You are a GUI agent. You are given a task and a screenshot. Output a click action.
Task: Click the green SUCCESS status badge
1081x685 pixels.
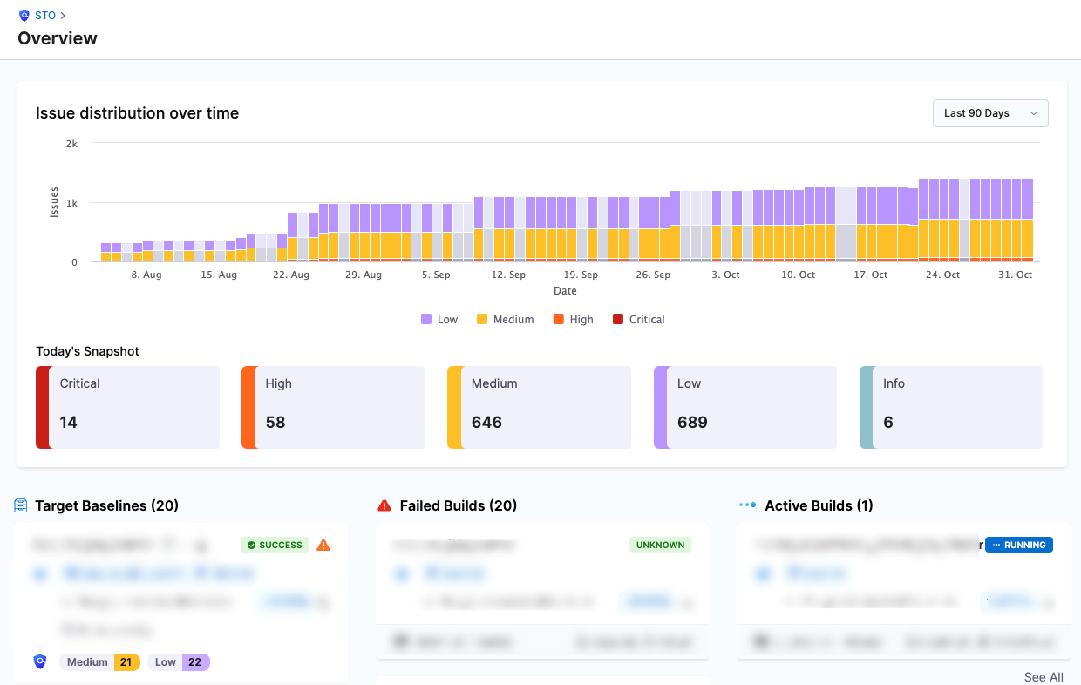pos(275,546)
